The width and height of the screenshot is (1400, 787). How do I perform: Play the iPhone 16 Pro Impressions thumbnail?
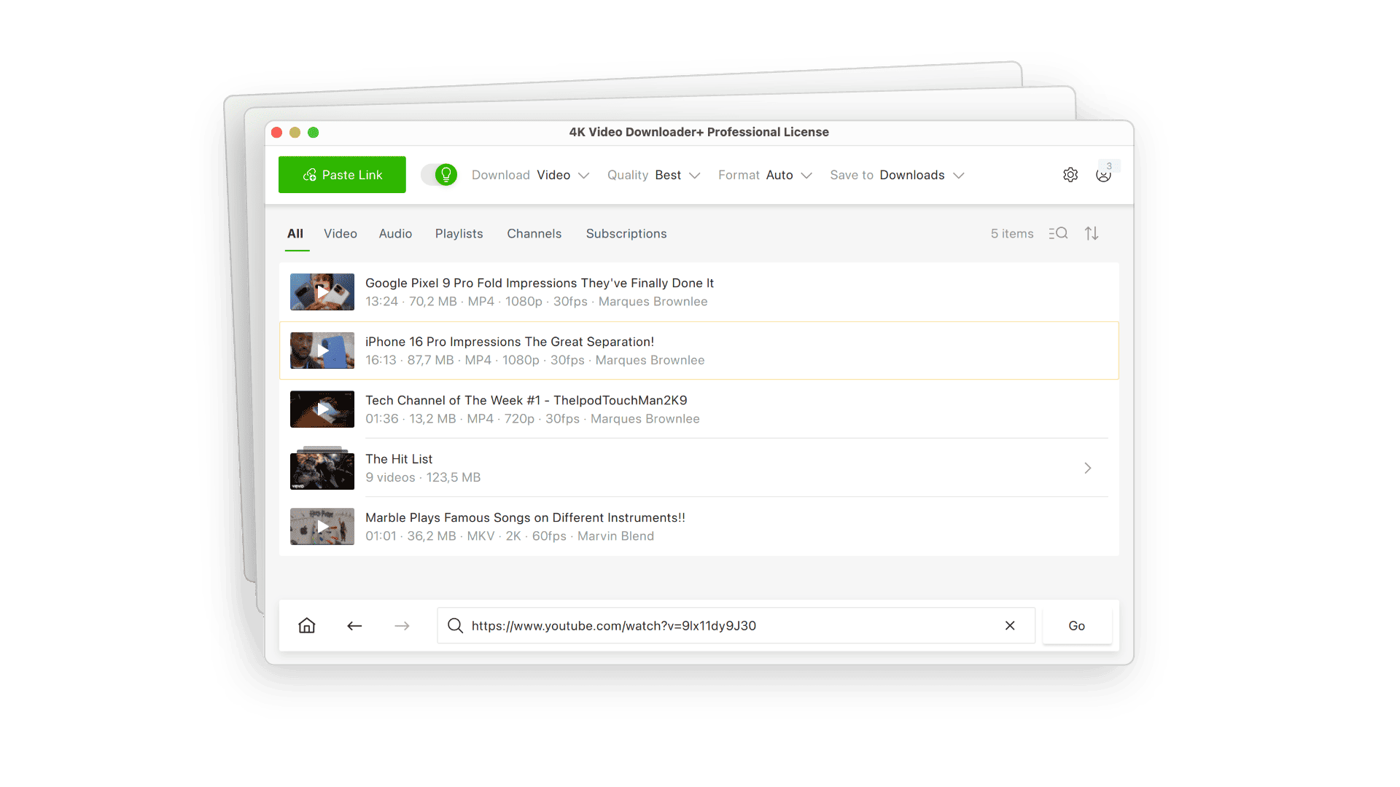coord(322,351)
